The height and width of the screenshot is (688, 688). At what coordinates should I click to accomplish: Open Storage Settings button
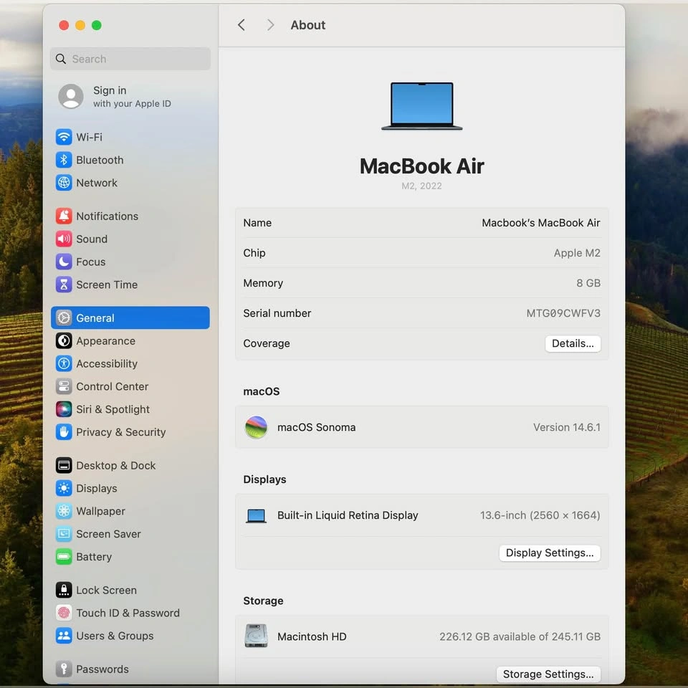pyautogui.click(x=548, y=674)
